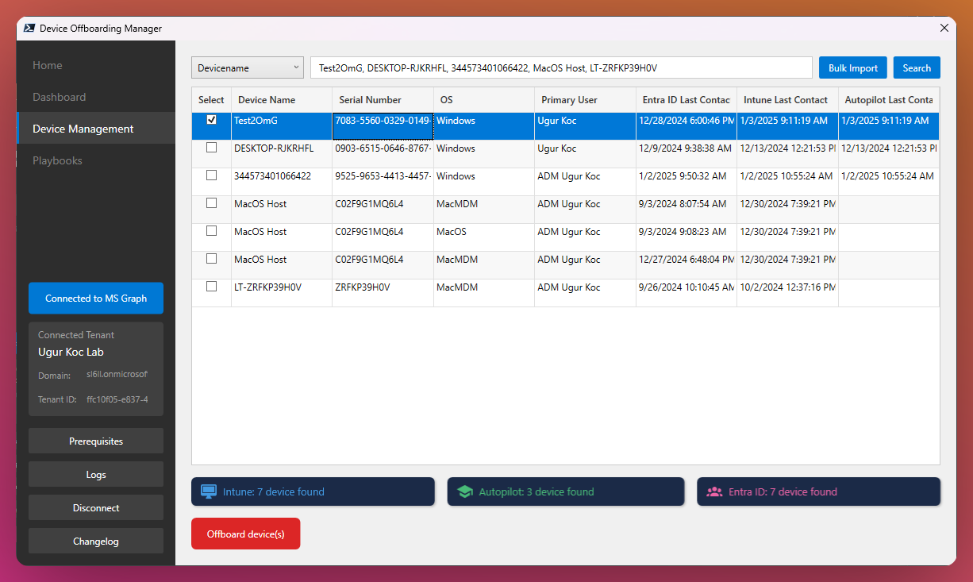View the Changelog
Viewport: 973px width, 582px height.
pyautogui.click(x=95, y=541)
